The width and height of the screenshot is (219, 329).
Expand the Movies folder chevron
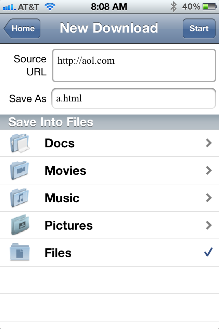(x=209, y=171)
